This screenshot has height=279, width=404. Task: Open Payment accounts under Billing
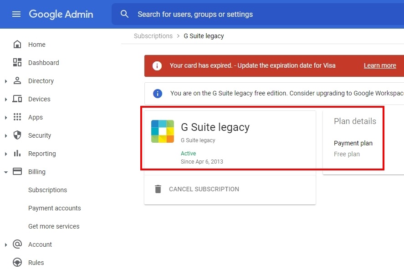(x=54, y=208)
